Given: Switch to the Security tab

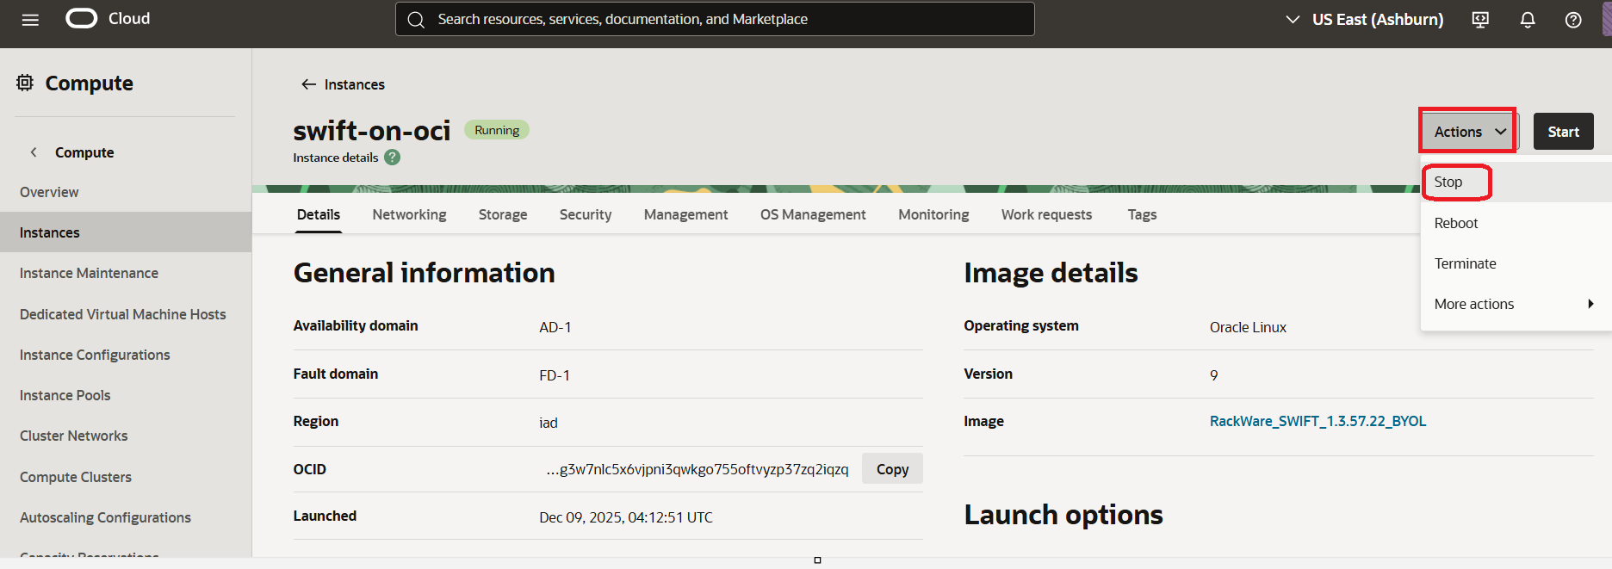Looking at the screenshot, I should (586, 214).
